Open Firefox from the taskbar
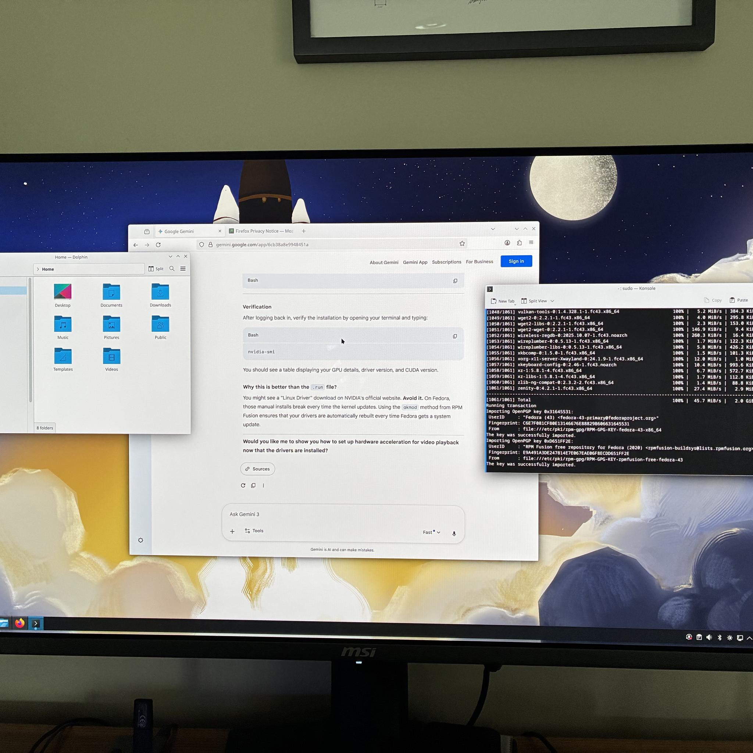753x753 pixels. (x=20, y=623)
